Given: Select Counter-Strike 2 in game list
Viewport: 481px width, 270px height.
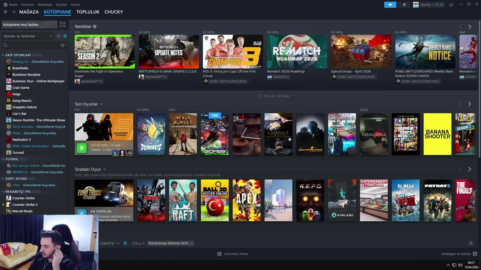Looking at the screenshot, I should click(25, 204).
